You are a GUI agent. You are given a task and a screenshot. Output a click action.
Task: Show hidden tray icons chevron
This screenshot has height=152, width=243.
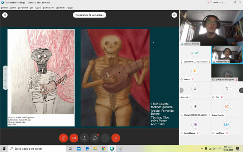pyautogui.click(x=202, y=149)
